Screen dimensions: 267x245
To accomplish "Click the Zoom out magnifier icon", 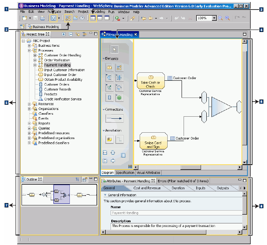I will click(221, 18).
